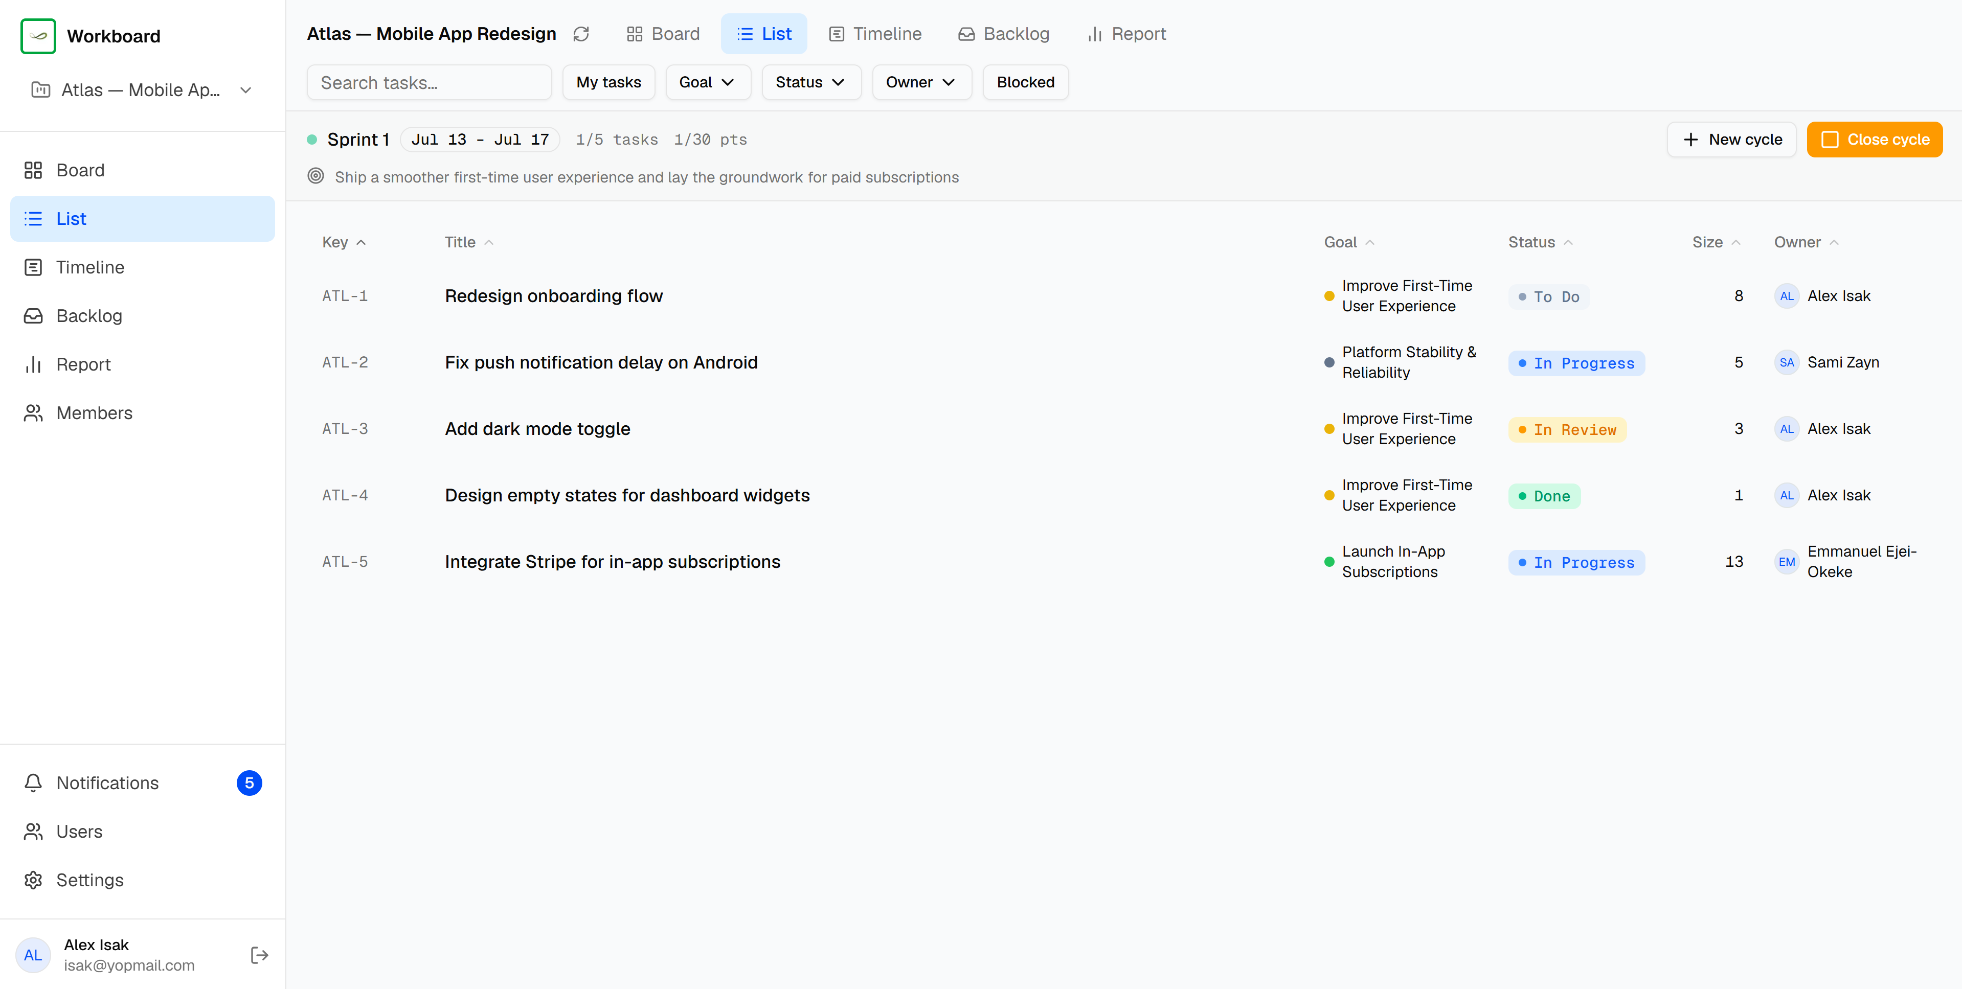Open task Add dark mode toggle
The height and width of the screenshot is (989, 1962).
pyautogui.click(x=537, y=429)
